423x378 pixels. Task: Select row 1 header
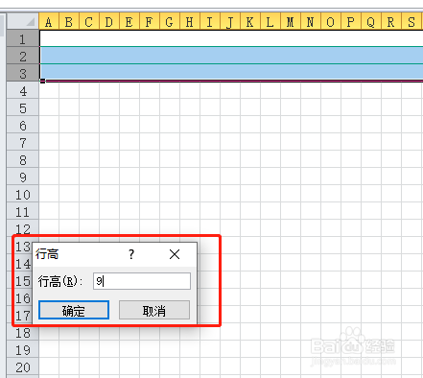point(23,39)
